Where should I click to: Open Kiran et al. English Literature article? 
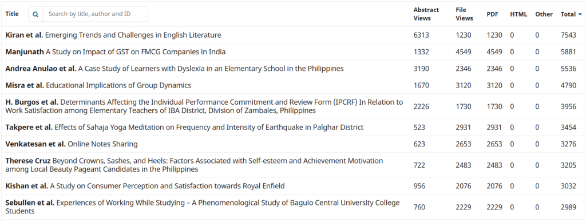click(113, 35)
